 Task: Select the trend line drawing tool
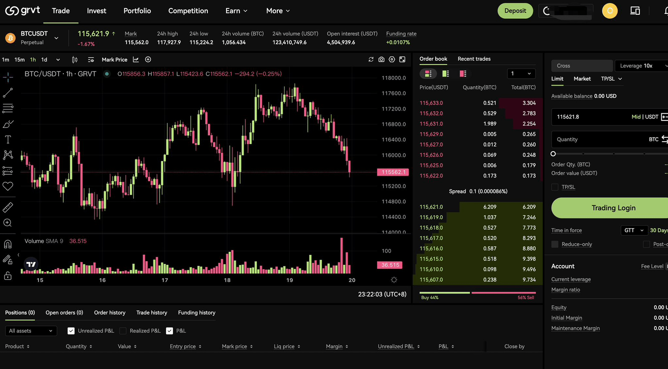pos(8,93)
